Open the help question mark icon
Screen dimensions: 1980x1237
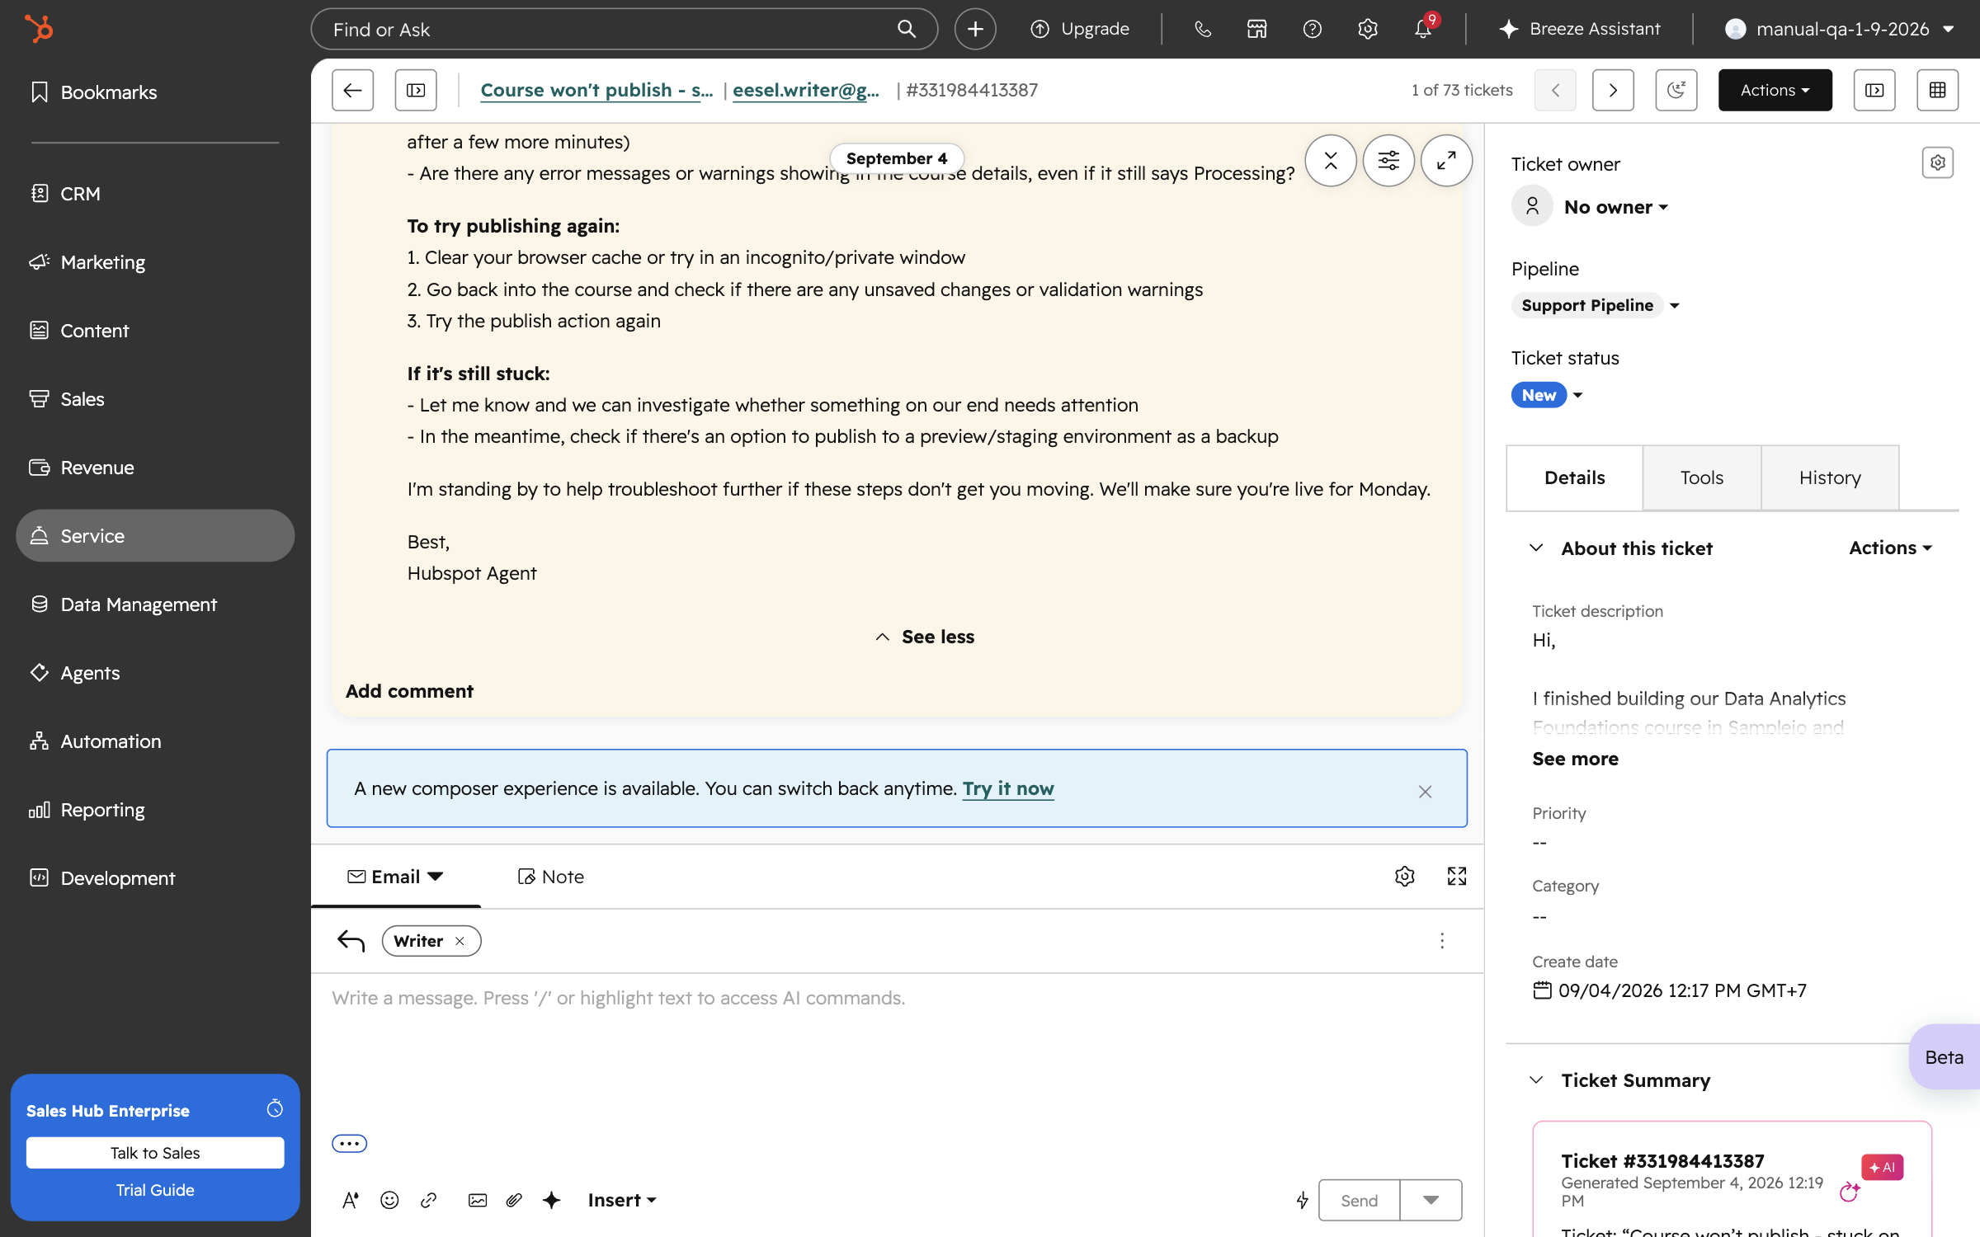[1312, 29]
